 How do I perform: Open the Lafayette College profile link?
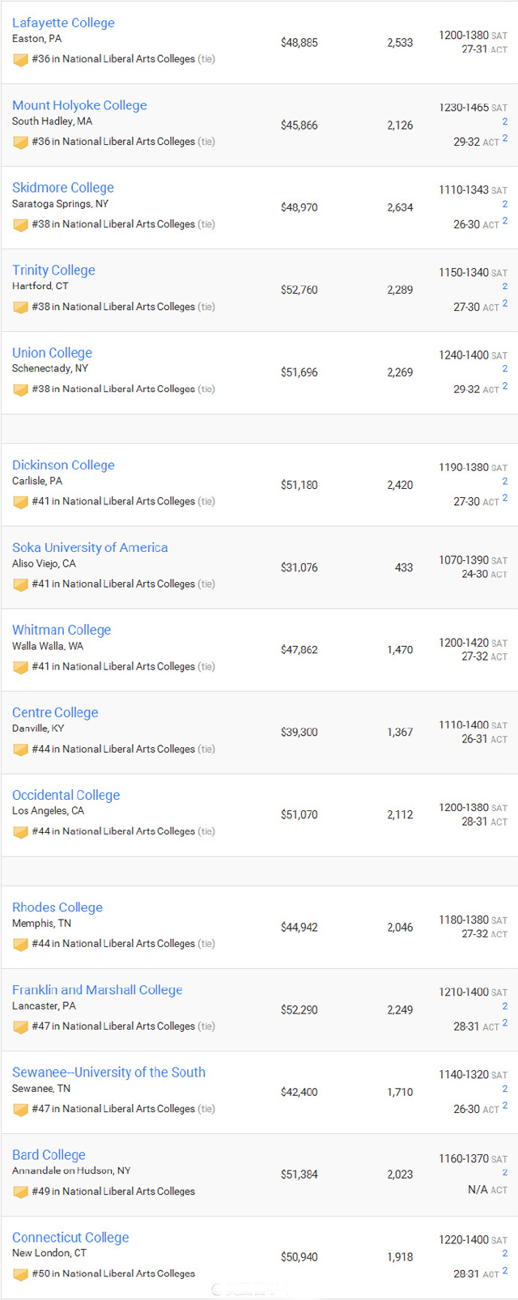63,23
